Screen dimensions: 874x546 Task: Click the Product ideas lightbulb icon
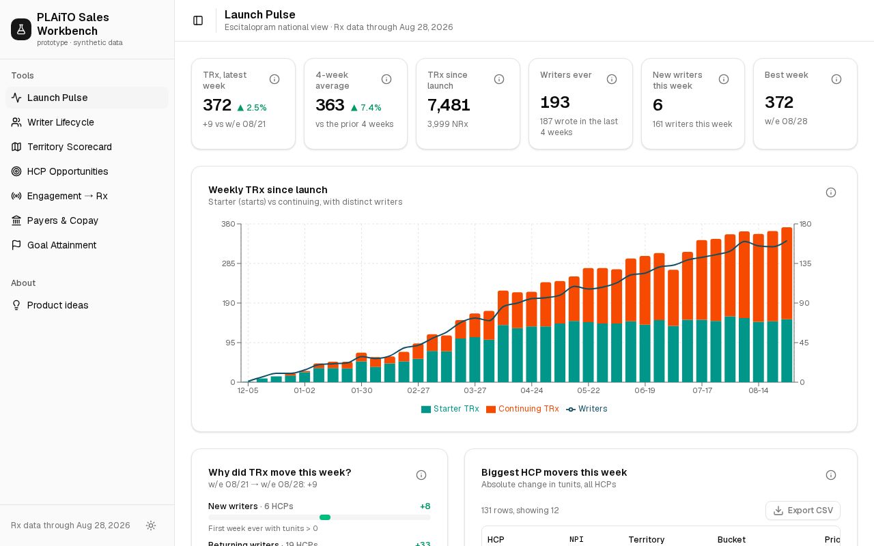(x=16, y=305)
